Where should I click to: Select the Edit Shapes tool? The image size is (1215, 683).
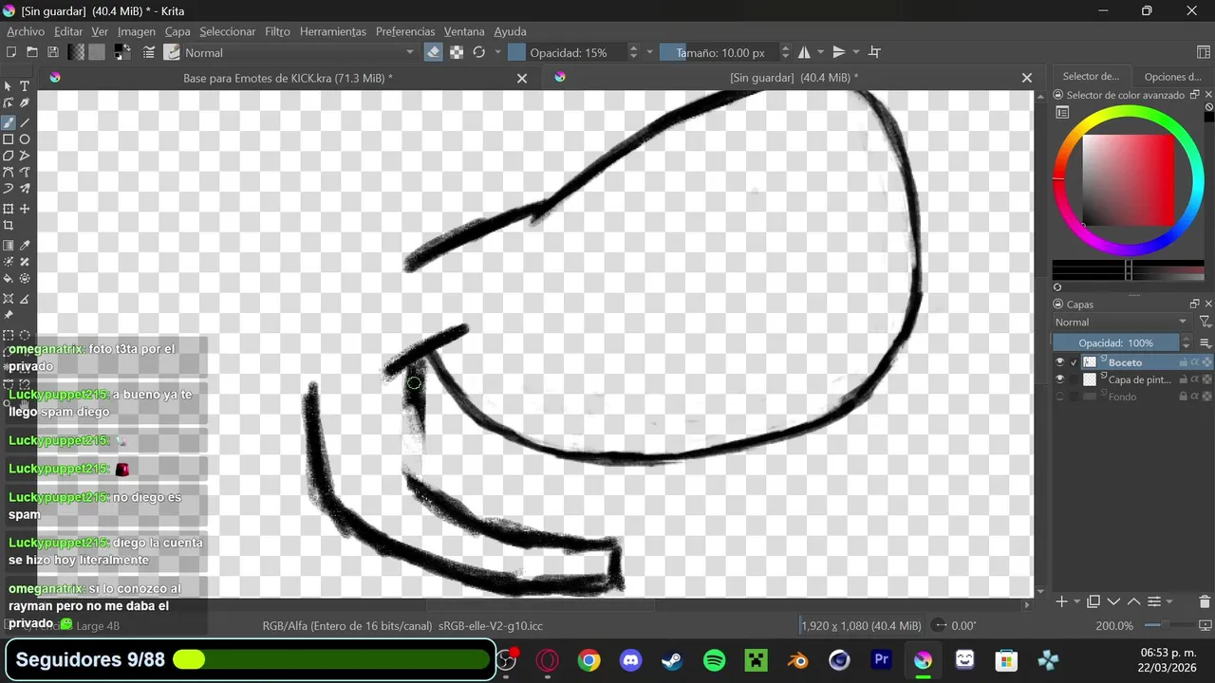[9, 102]
